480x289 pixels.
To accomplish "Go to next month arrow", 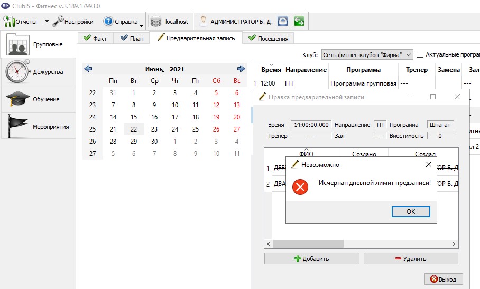I will click(241, 69).
